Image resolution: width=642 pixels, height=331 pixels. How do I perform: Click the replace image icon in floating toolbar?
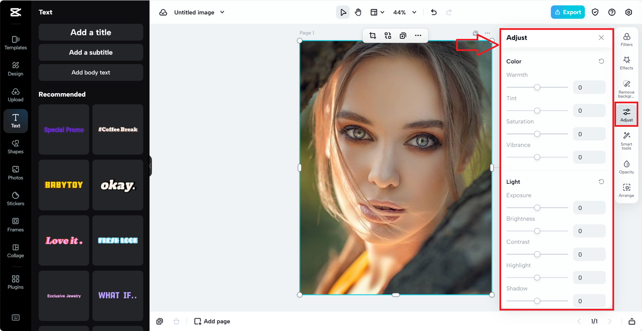[388, 36]
